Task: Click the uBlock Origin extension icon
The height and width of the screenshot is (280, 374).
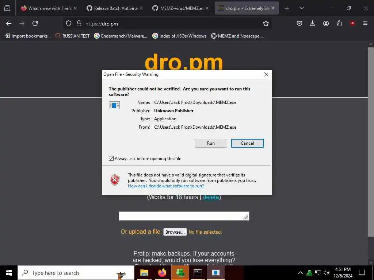Action: pyautogui.click(x=352, y=23)
